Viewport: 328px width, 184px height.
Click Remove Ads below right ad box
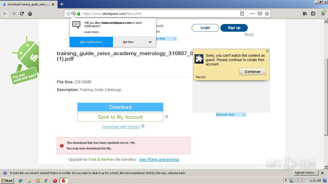click(x=225, y=114)
